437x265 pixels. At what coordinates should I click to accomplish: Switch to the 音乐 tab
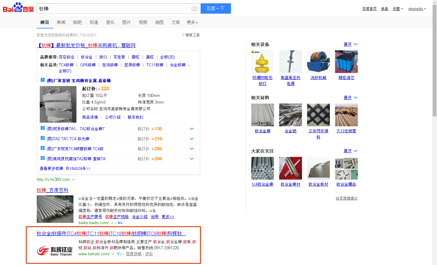tap(110, 22)
